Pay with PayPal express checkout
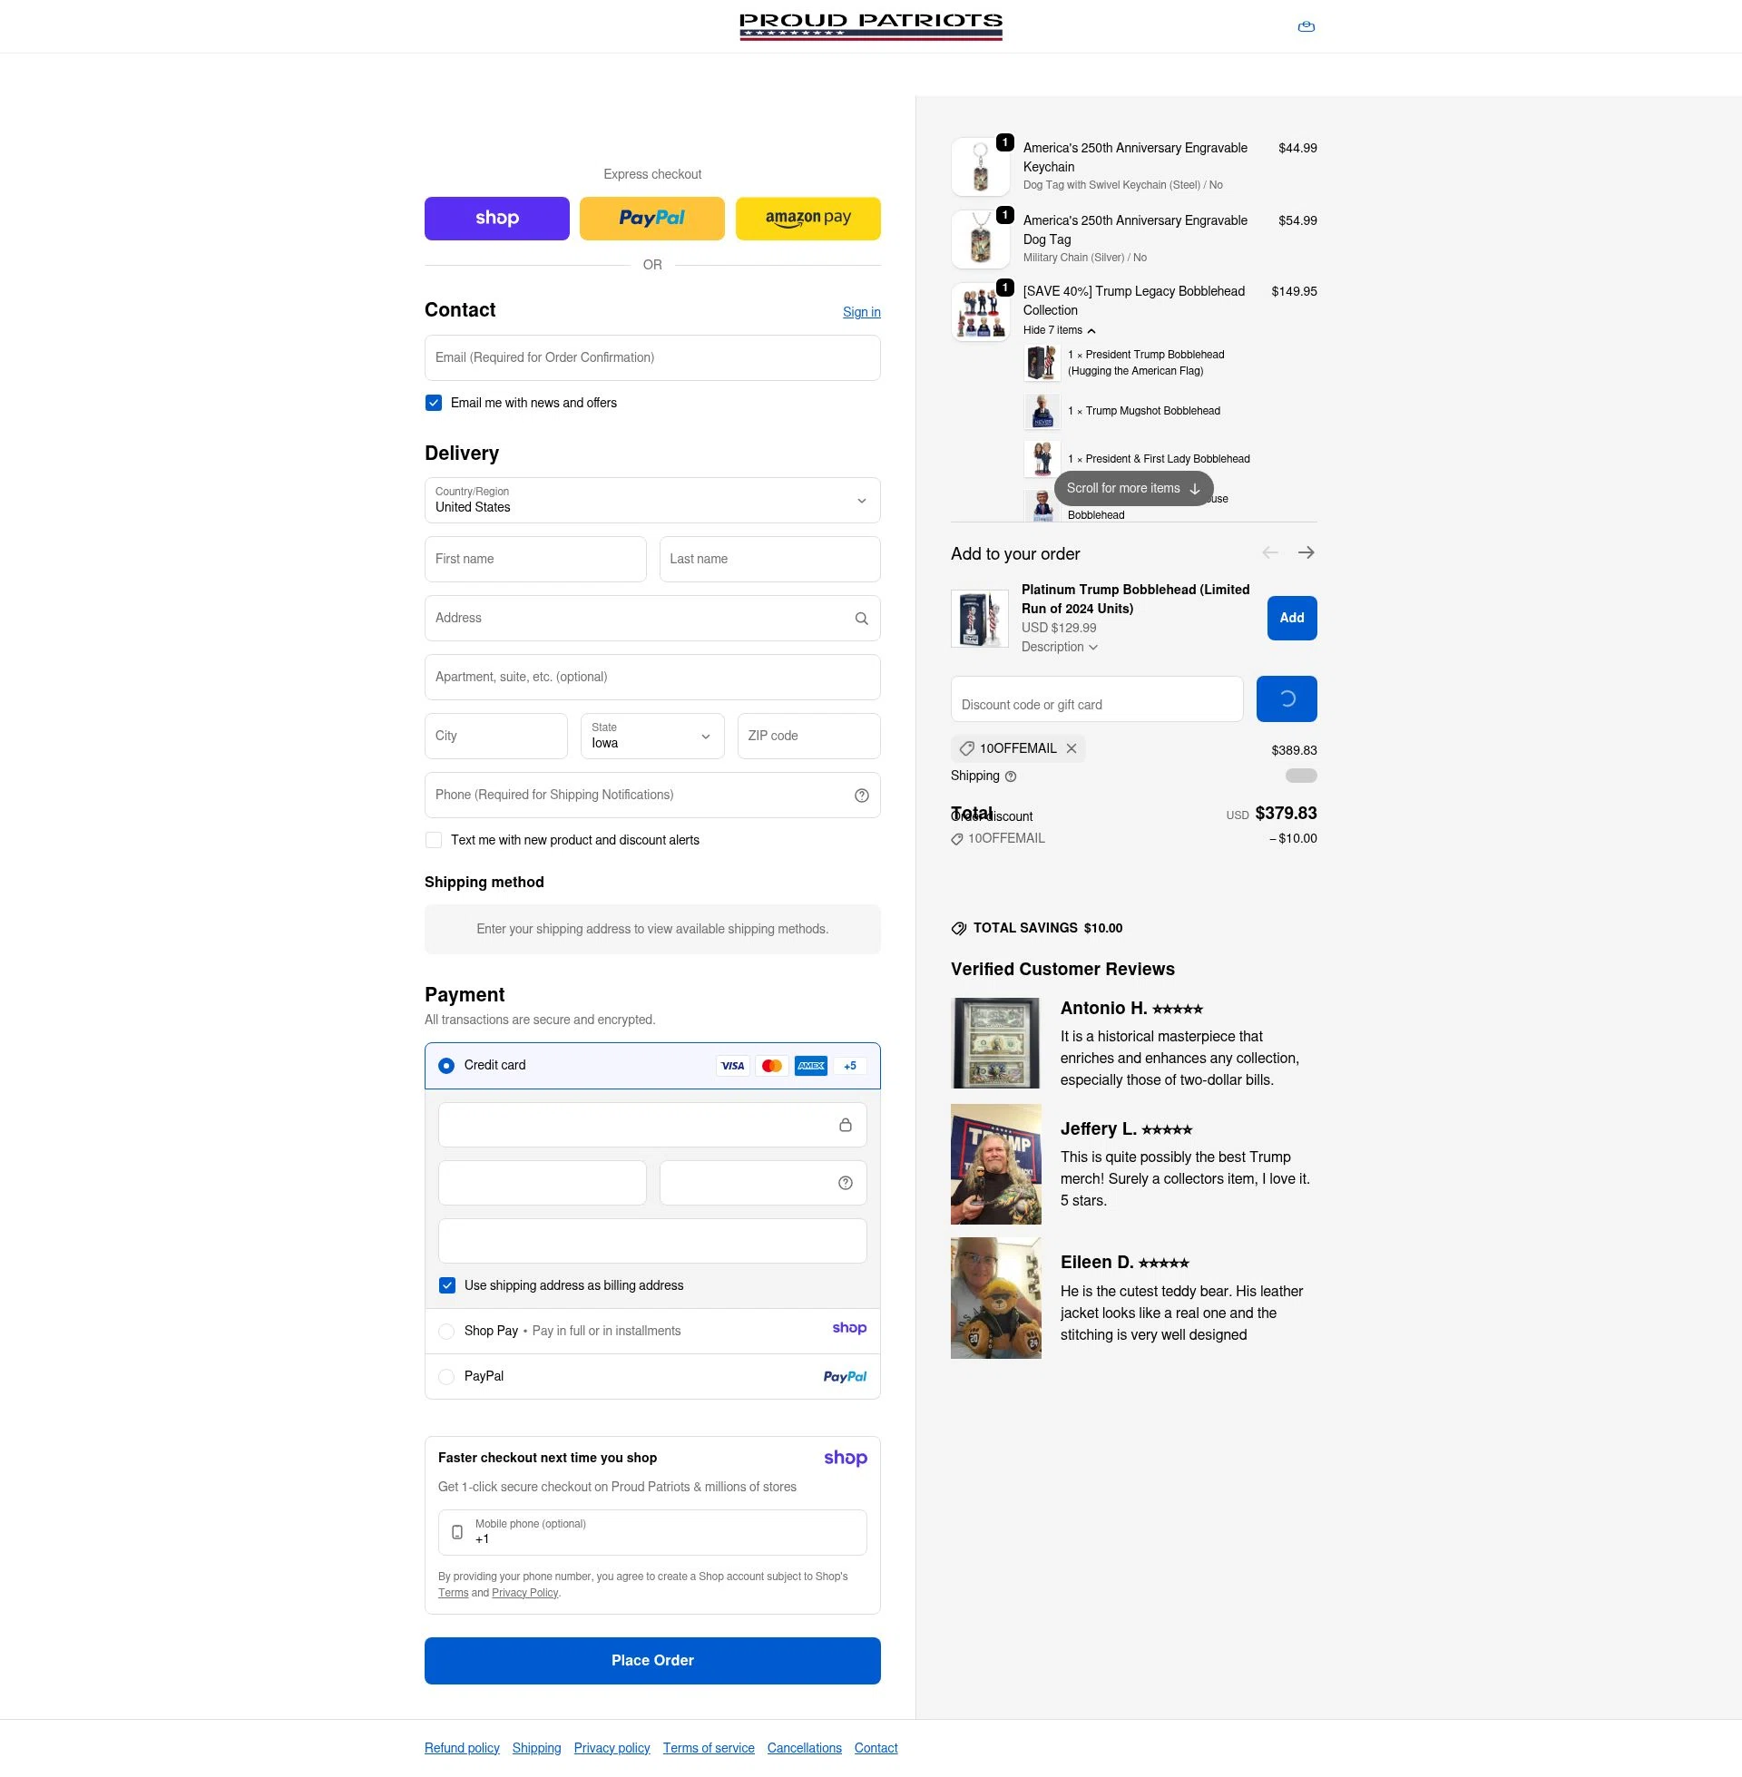This screenshot has width=1742, height=1777. click(651, 218)
